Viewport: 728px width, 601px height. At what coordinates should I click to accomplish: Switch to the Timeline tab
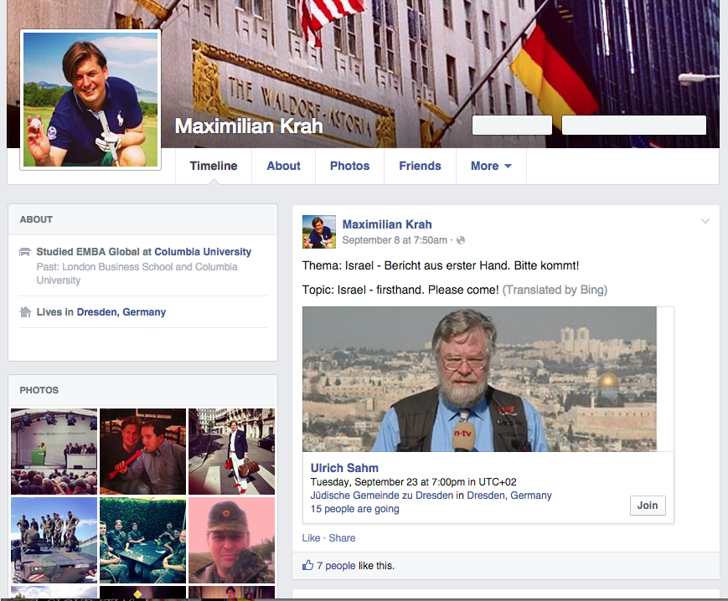point(214,166)
